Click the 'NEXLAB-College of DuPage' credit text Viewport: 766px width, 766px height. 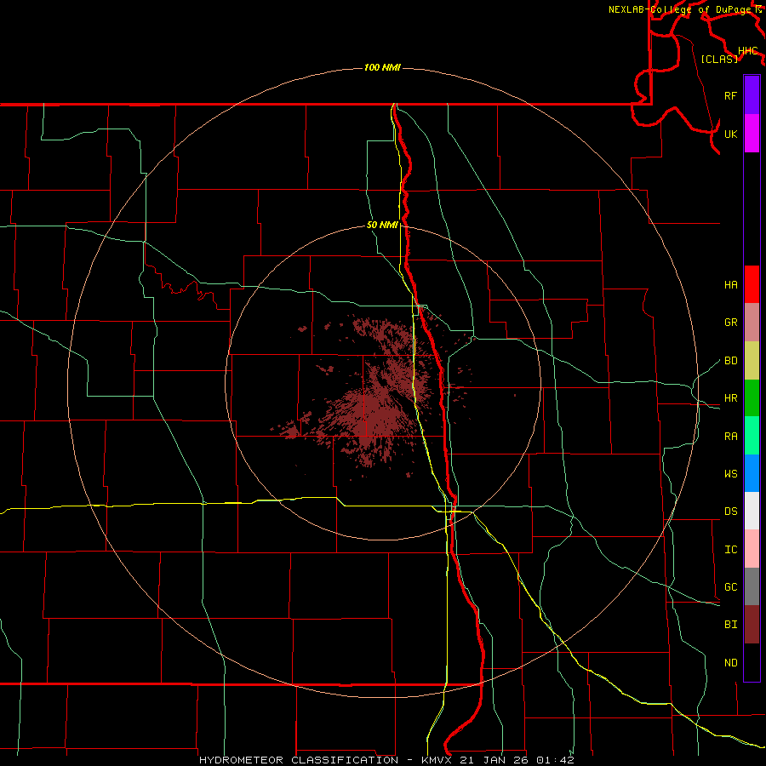679,9
